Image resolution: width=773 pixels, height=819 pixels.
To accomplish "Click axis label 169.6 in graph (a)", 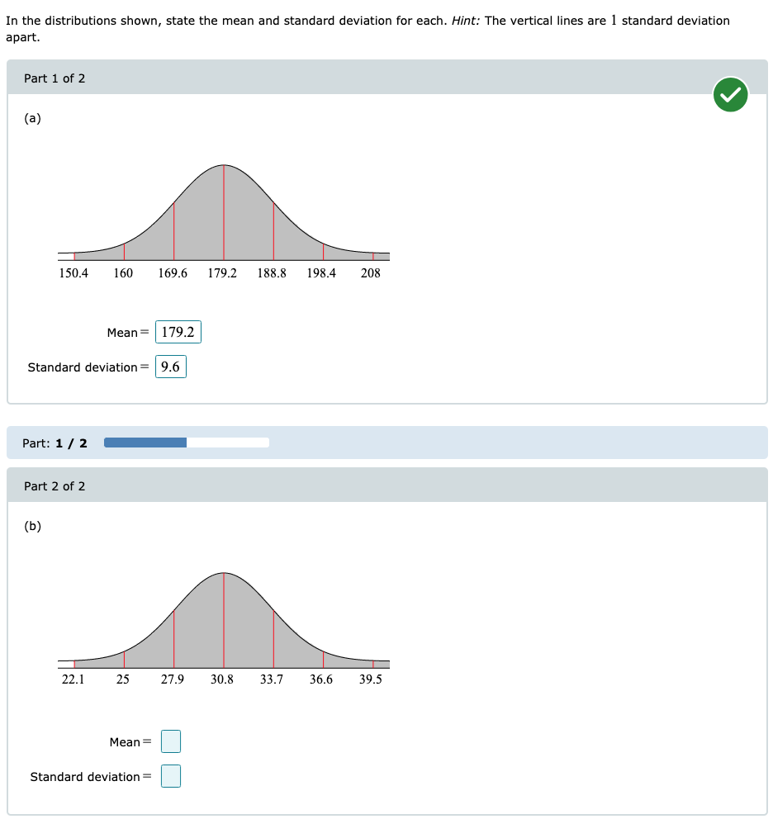I will [173, 273].
